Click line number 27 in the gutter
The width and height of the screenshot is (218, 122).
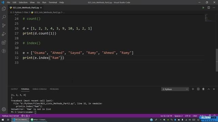[x=16, y=33]
